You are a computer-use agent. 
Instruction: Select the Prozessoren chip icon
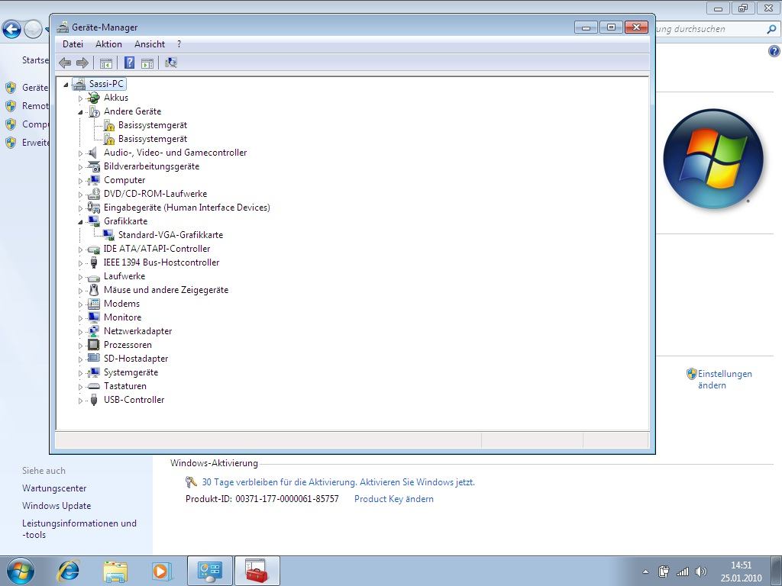tap(93, 345)
